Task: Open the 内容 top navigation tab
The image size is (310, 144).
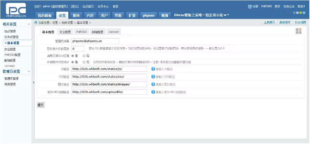Action: 90,15
